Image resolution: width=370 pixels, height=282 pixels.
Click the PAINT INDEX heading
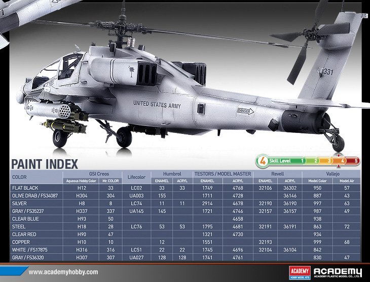point(45,164)
